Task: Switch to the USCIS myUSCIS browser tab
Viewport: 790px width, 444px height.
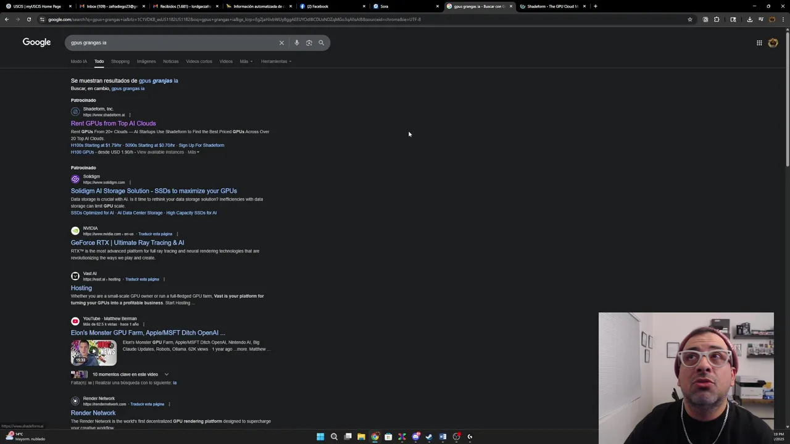Action: coord(37,6)
